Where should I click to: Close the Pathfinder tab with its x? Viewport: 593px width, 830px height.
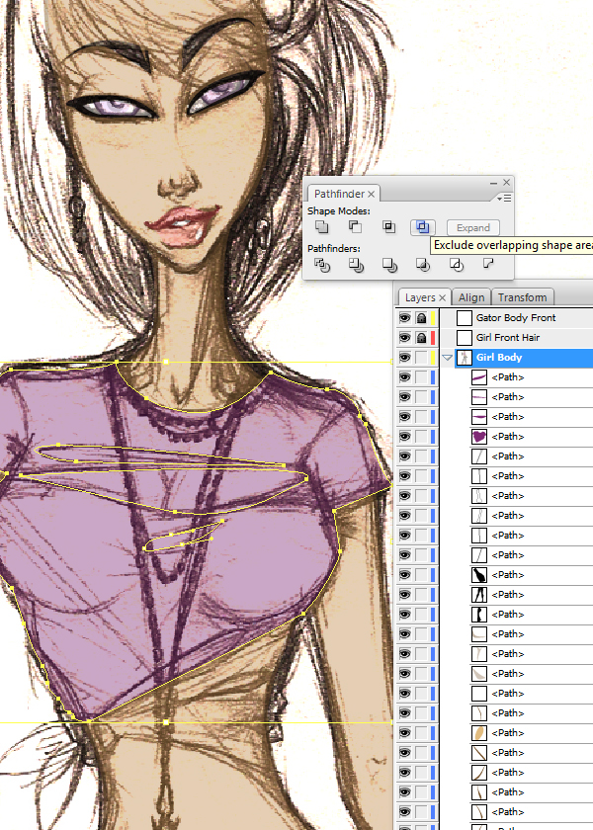[x=372, y=195]
